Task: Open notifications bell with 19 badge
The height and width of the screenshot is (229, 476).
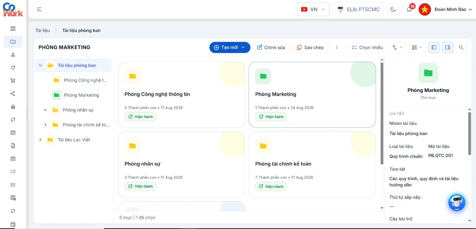Action: (409, 9)
